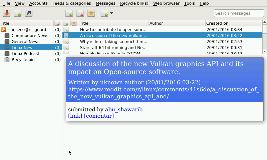Click the Search messages field
267x160 pixels.
pos(239,13)
